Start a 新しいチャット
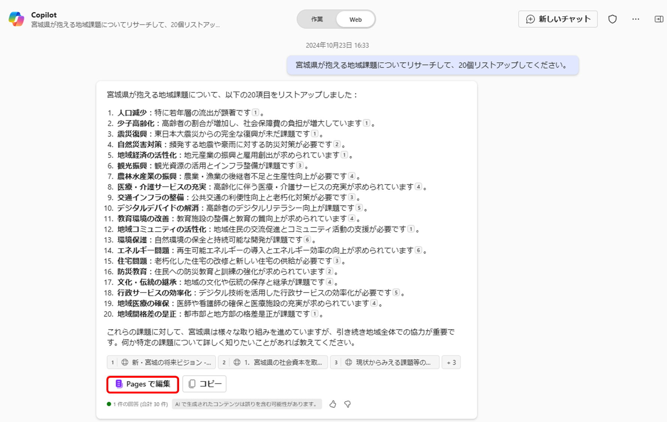The height and width of the screenshot is (422, 667). (558, 19)
